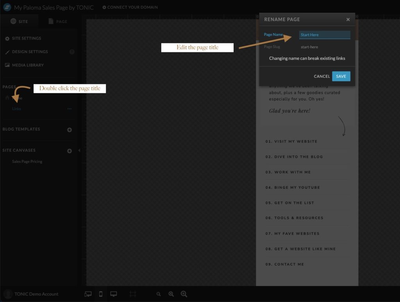The image size is (400, 302).
Task: Close the Rename Page dialog
Action: point(348,19)
